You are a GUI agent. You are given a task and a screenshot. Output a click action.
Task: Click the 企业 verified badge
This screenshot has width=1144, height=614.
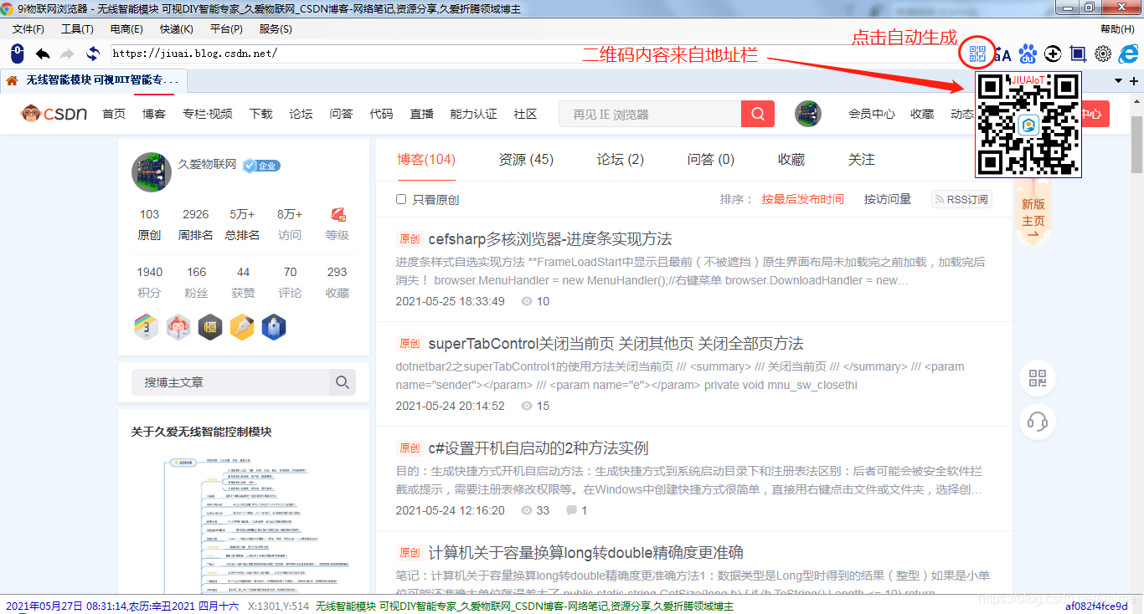coord(262,166)
